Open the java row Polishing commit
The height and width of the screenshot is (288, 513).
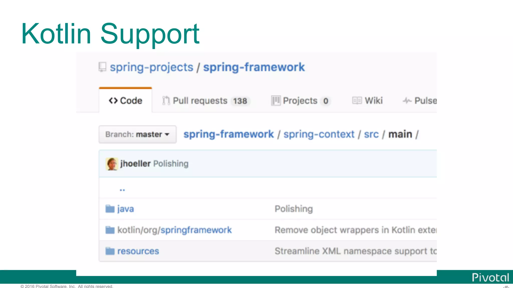[294, 209]
